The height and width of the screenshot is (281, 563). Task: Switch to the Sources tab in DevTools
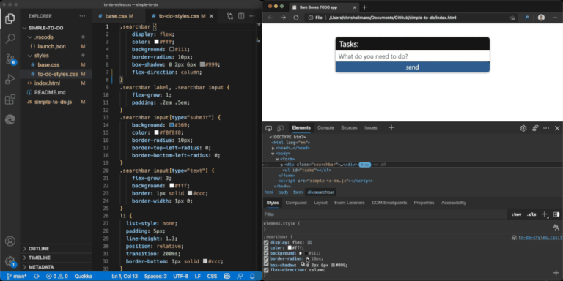[x=349, y=128]
